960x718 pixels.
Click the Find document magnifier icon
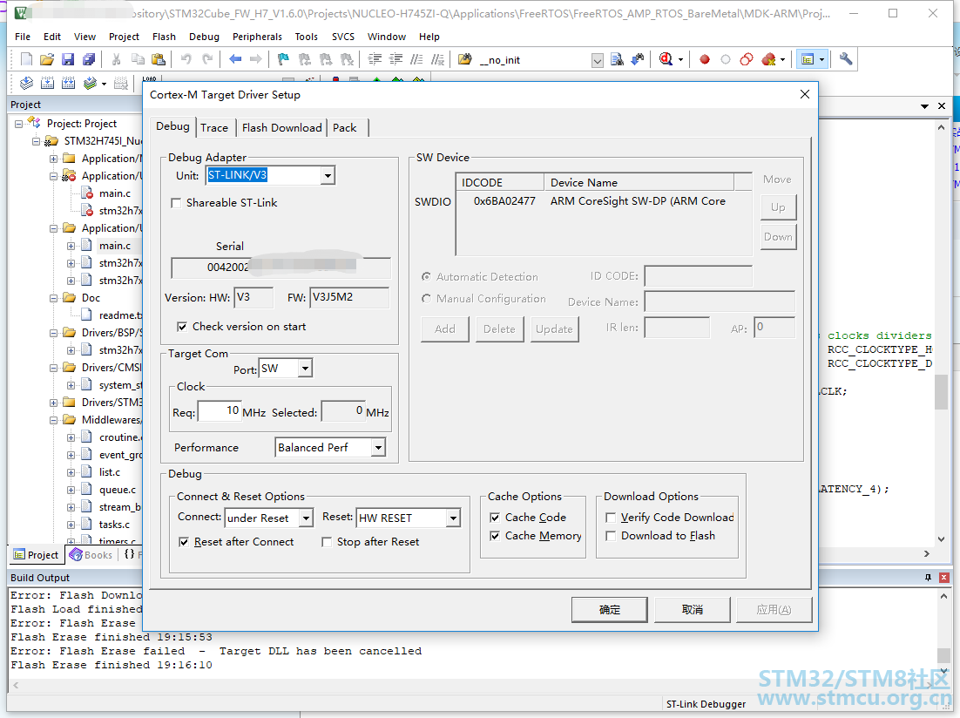[x=617, y=59]
